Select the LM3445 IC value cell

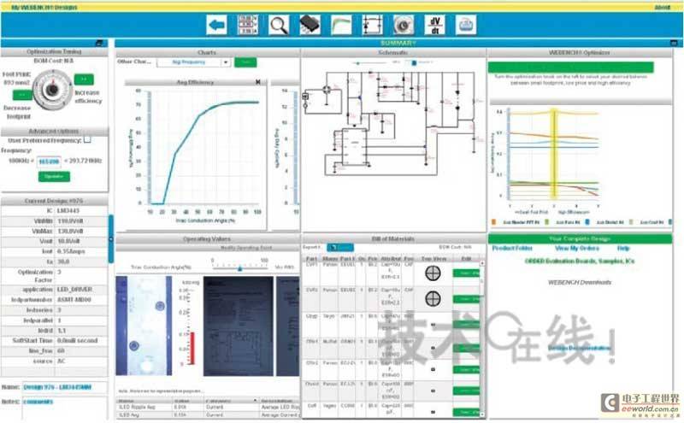(x=81, y=210)
